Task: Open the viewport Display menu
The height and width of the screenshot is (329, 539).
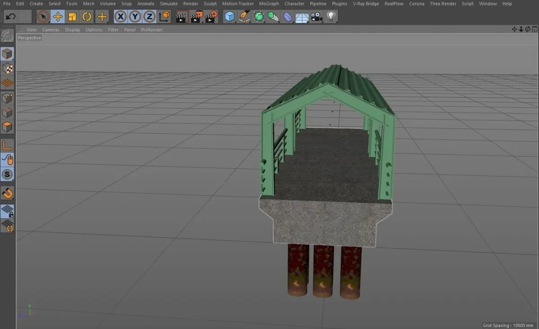Action: tap(72, 30)
